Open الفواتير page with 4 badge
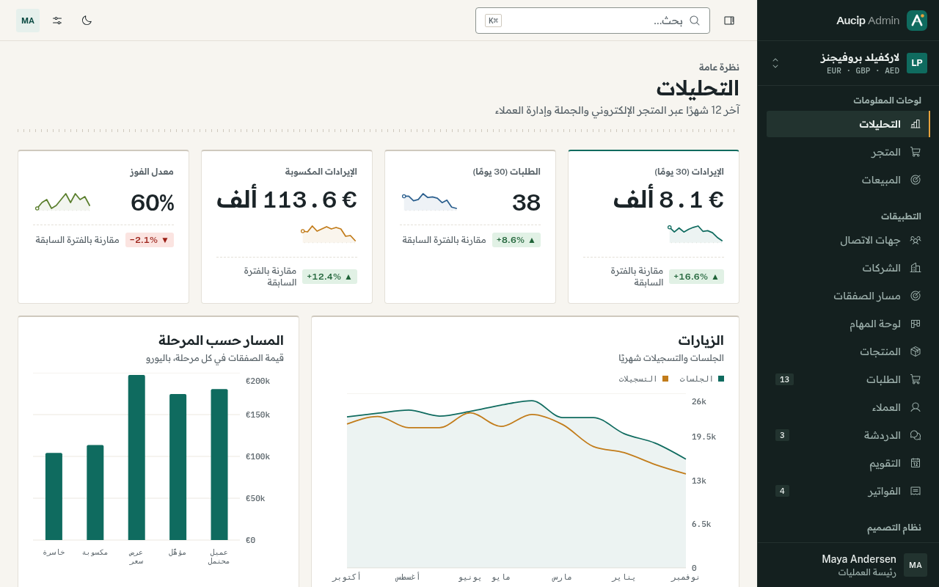The height and width of the screenshot is (587, 939). (848, 491)
